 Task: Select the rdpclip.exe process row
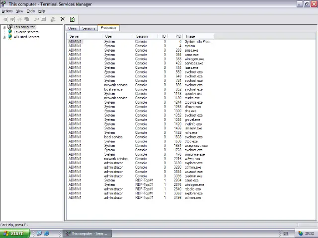(x=140, y=189)
